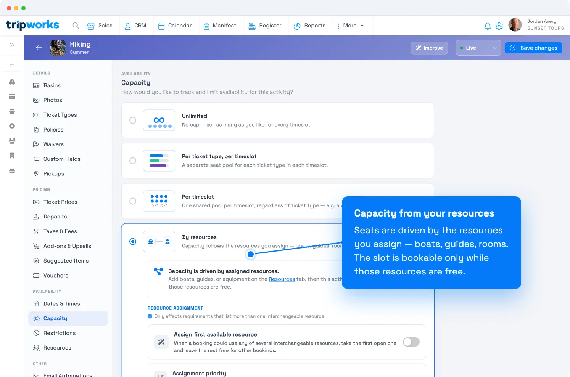Select the Per timeslot radio button

tap(133, 201)
